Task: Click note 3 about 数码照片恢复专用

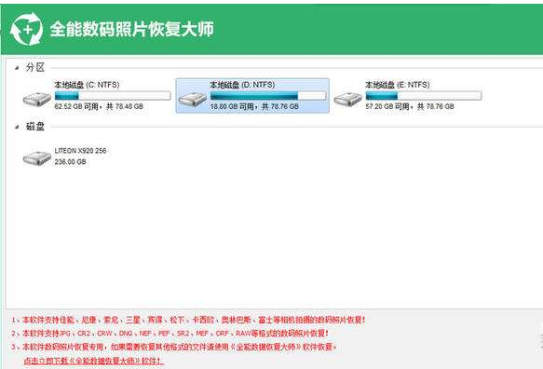Action: click(x=174, y=347)
